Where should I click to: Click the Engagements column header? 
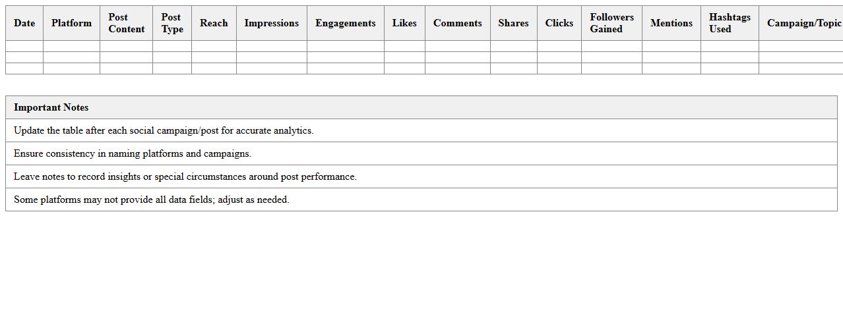pyautogui.click(x=345, y=23)
